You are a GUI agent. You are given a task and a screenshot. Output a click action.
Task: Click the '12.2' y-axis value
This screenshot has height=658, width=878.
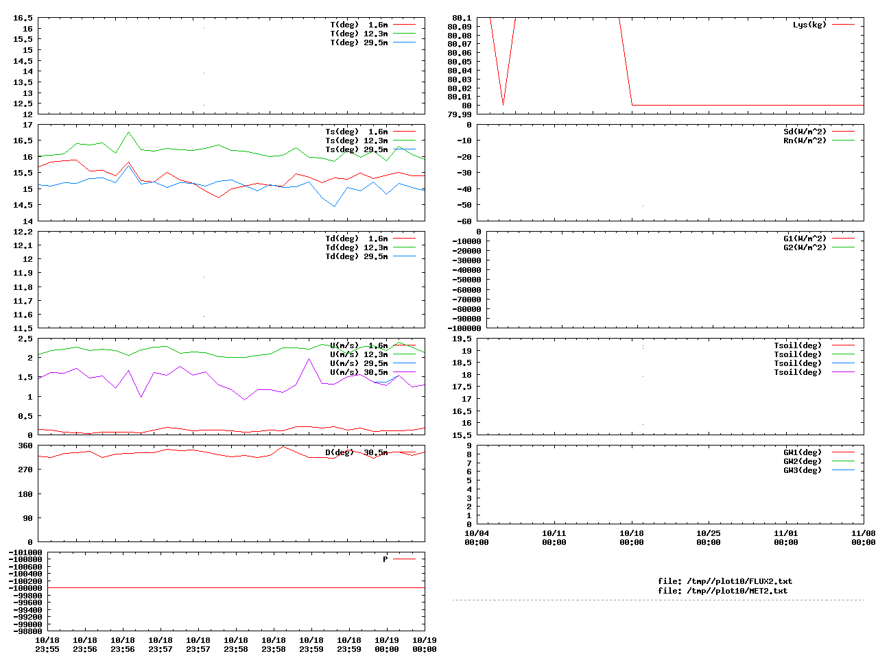click(x=23, y=232)
